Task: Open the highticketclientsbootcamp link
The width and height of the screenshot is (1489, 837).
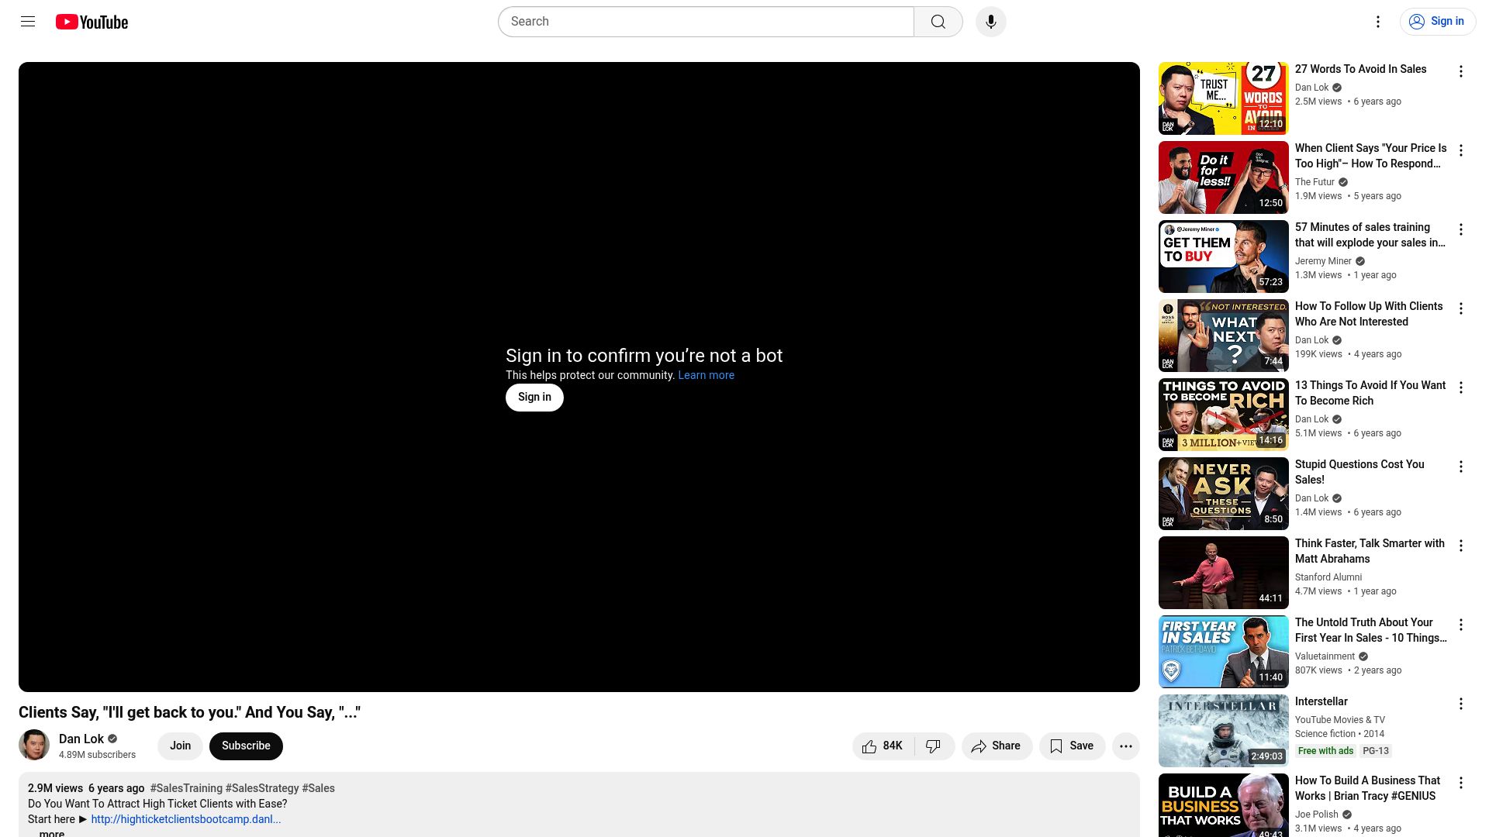Action: pos(185,819)
